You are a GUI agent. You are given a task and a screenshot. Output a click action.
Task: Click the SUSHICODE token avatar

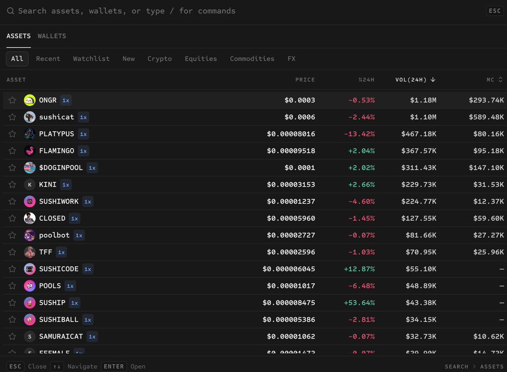tap(30, 269)
